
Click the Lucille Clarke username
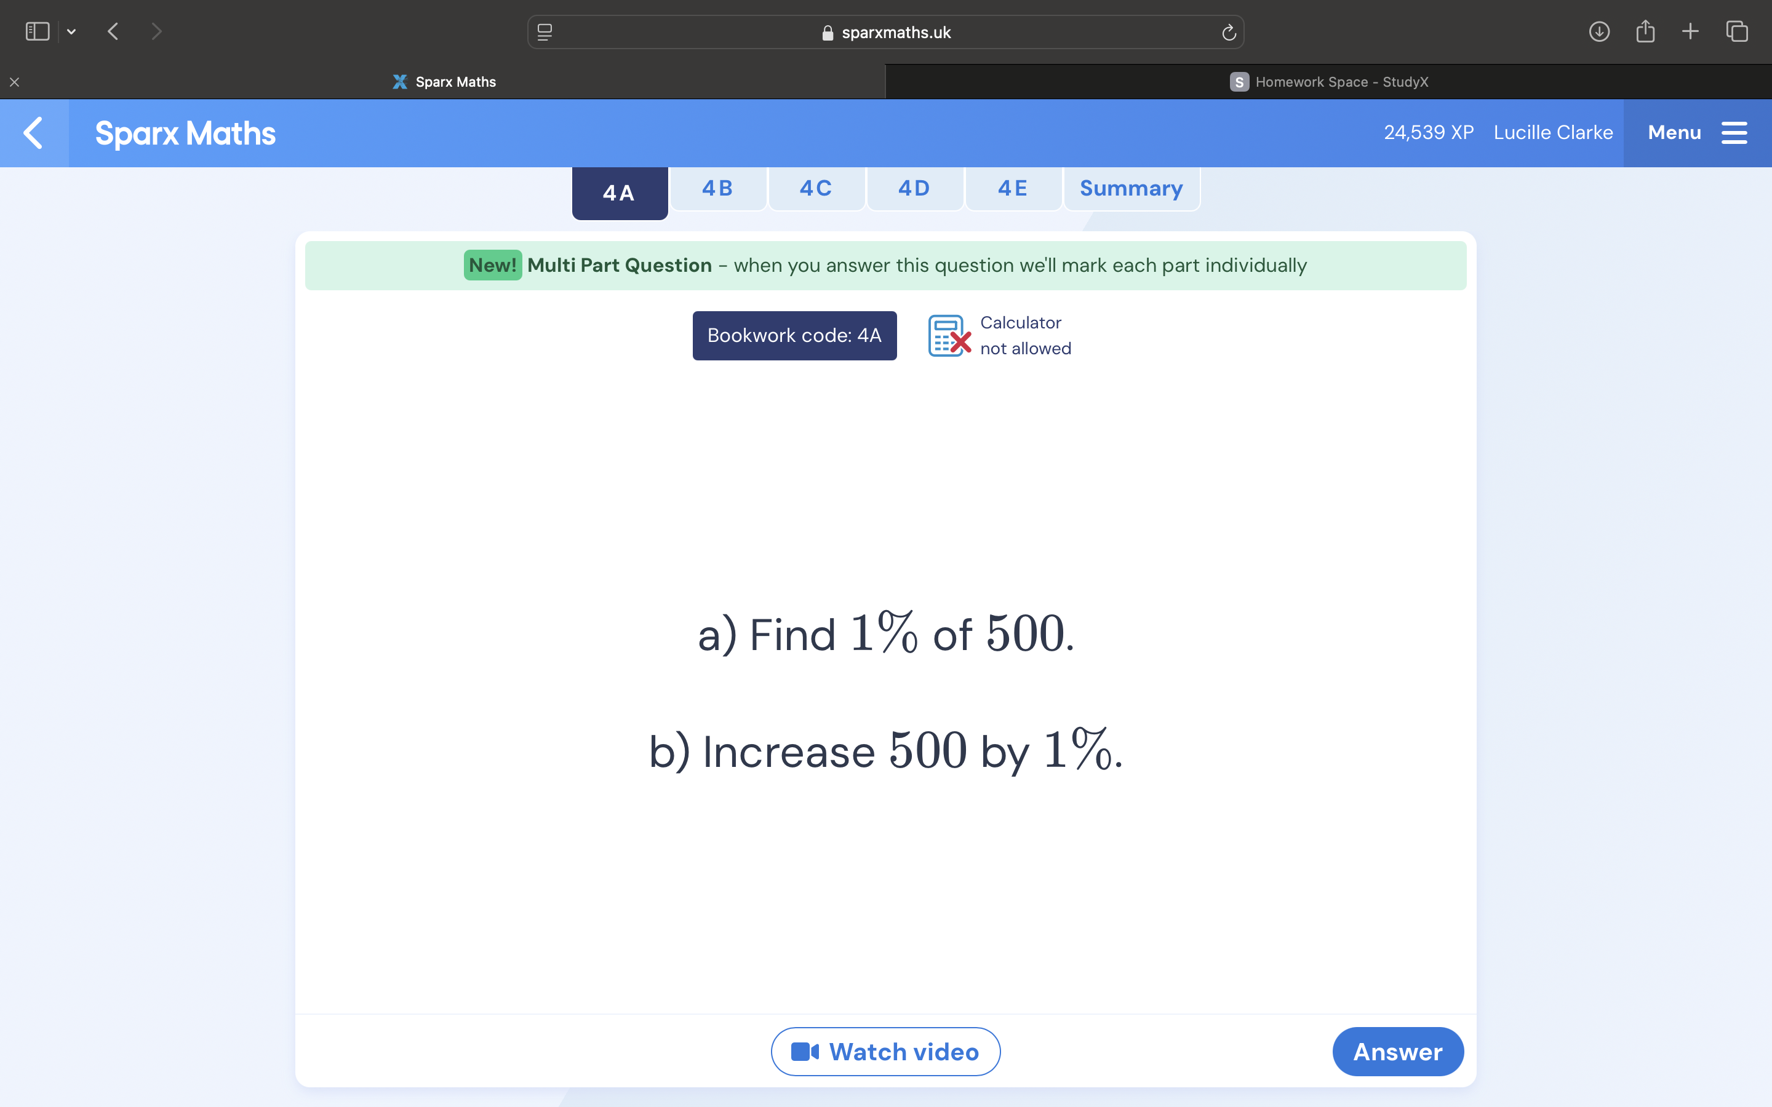[x=1553, y=132]
